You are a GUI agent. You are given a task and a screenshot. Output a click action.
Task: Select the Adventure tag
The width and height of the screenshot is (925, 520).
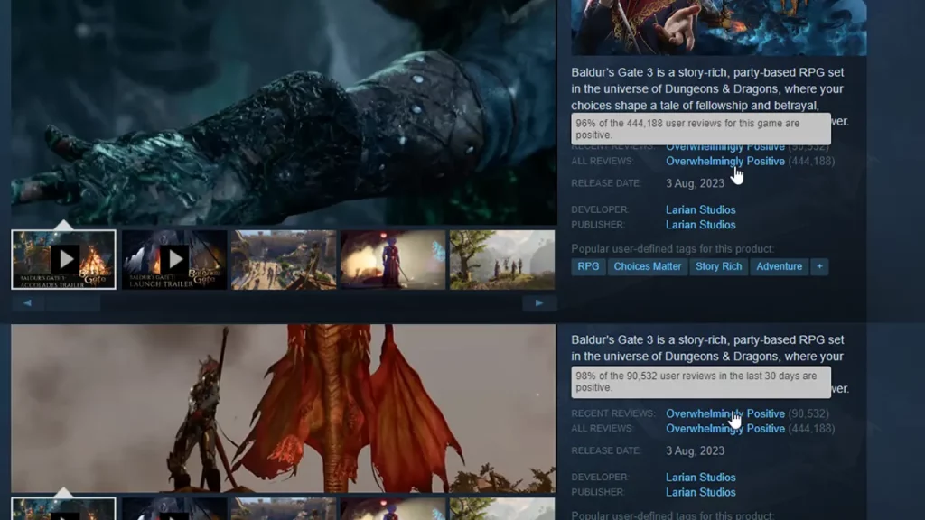pyautogui.click(x=779, y=266)
